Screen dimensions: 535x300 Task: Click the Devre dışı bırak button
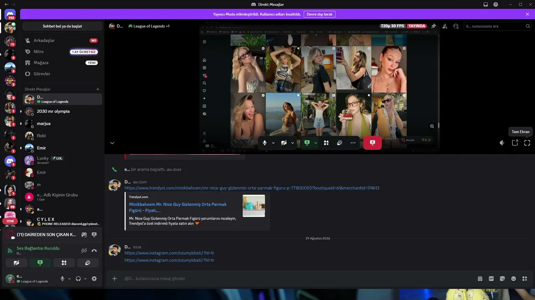pyautogui.click(x=319, y=14)
